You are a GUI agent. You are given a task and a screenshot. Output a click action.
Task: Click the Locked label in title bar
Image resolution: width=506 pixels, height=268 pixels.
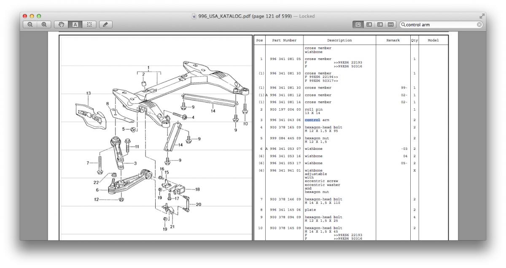point(306,16)
